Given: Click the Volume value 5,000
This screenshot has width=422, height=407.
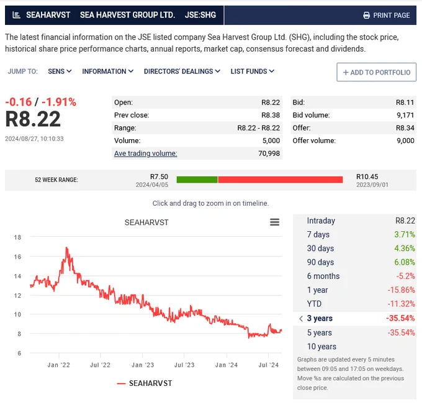Looking at the screenshot, I should (x=271, y=140).
